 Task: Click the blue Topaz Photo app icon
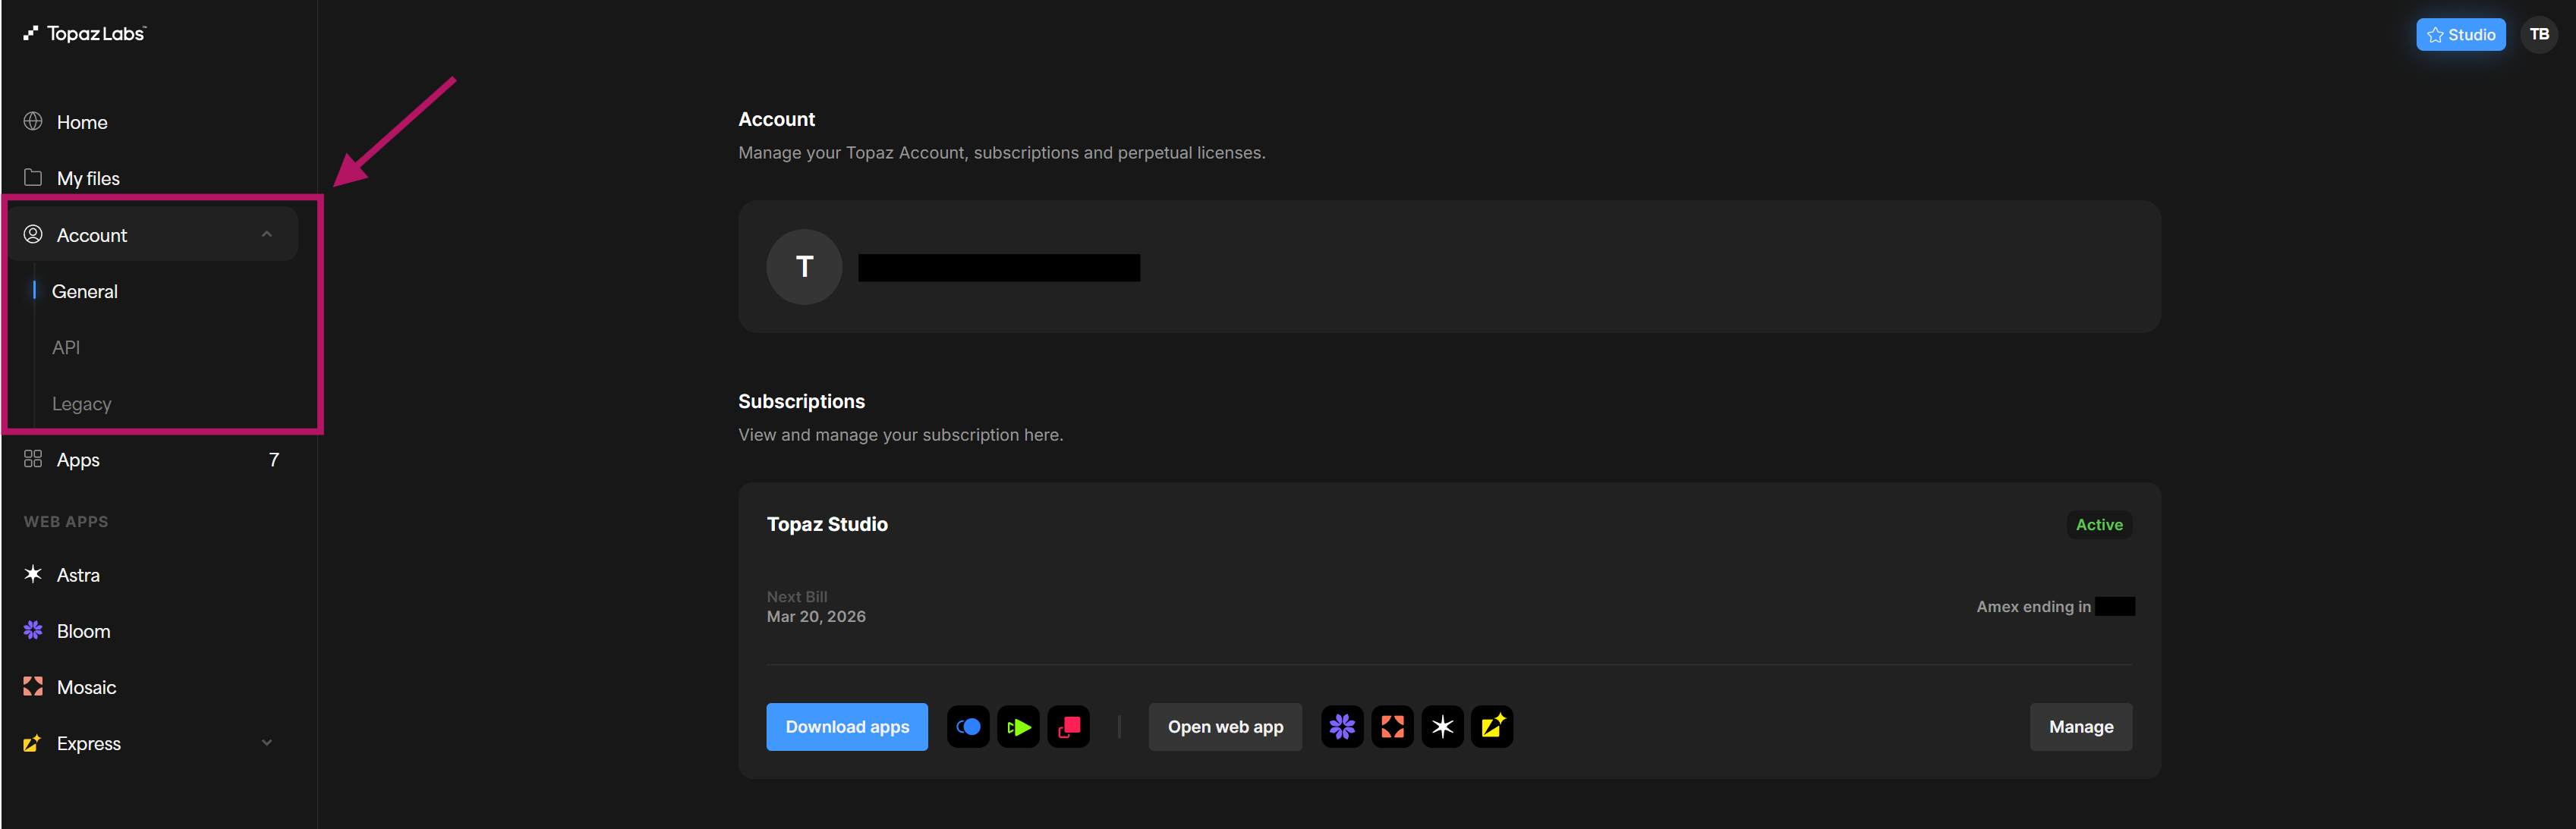(x=968, y=727)
